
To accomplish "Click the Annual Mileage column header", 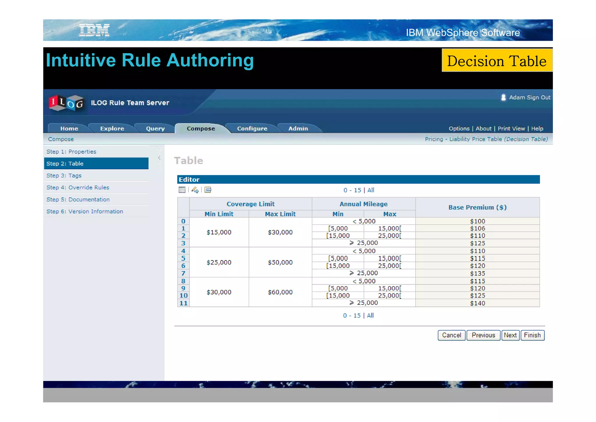I will 363,204.
